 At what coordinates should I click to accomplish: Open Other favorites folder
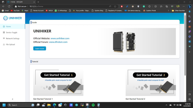click(178, 11)
